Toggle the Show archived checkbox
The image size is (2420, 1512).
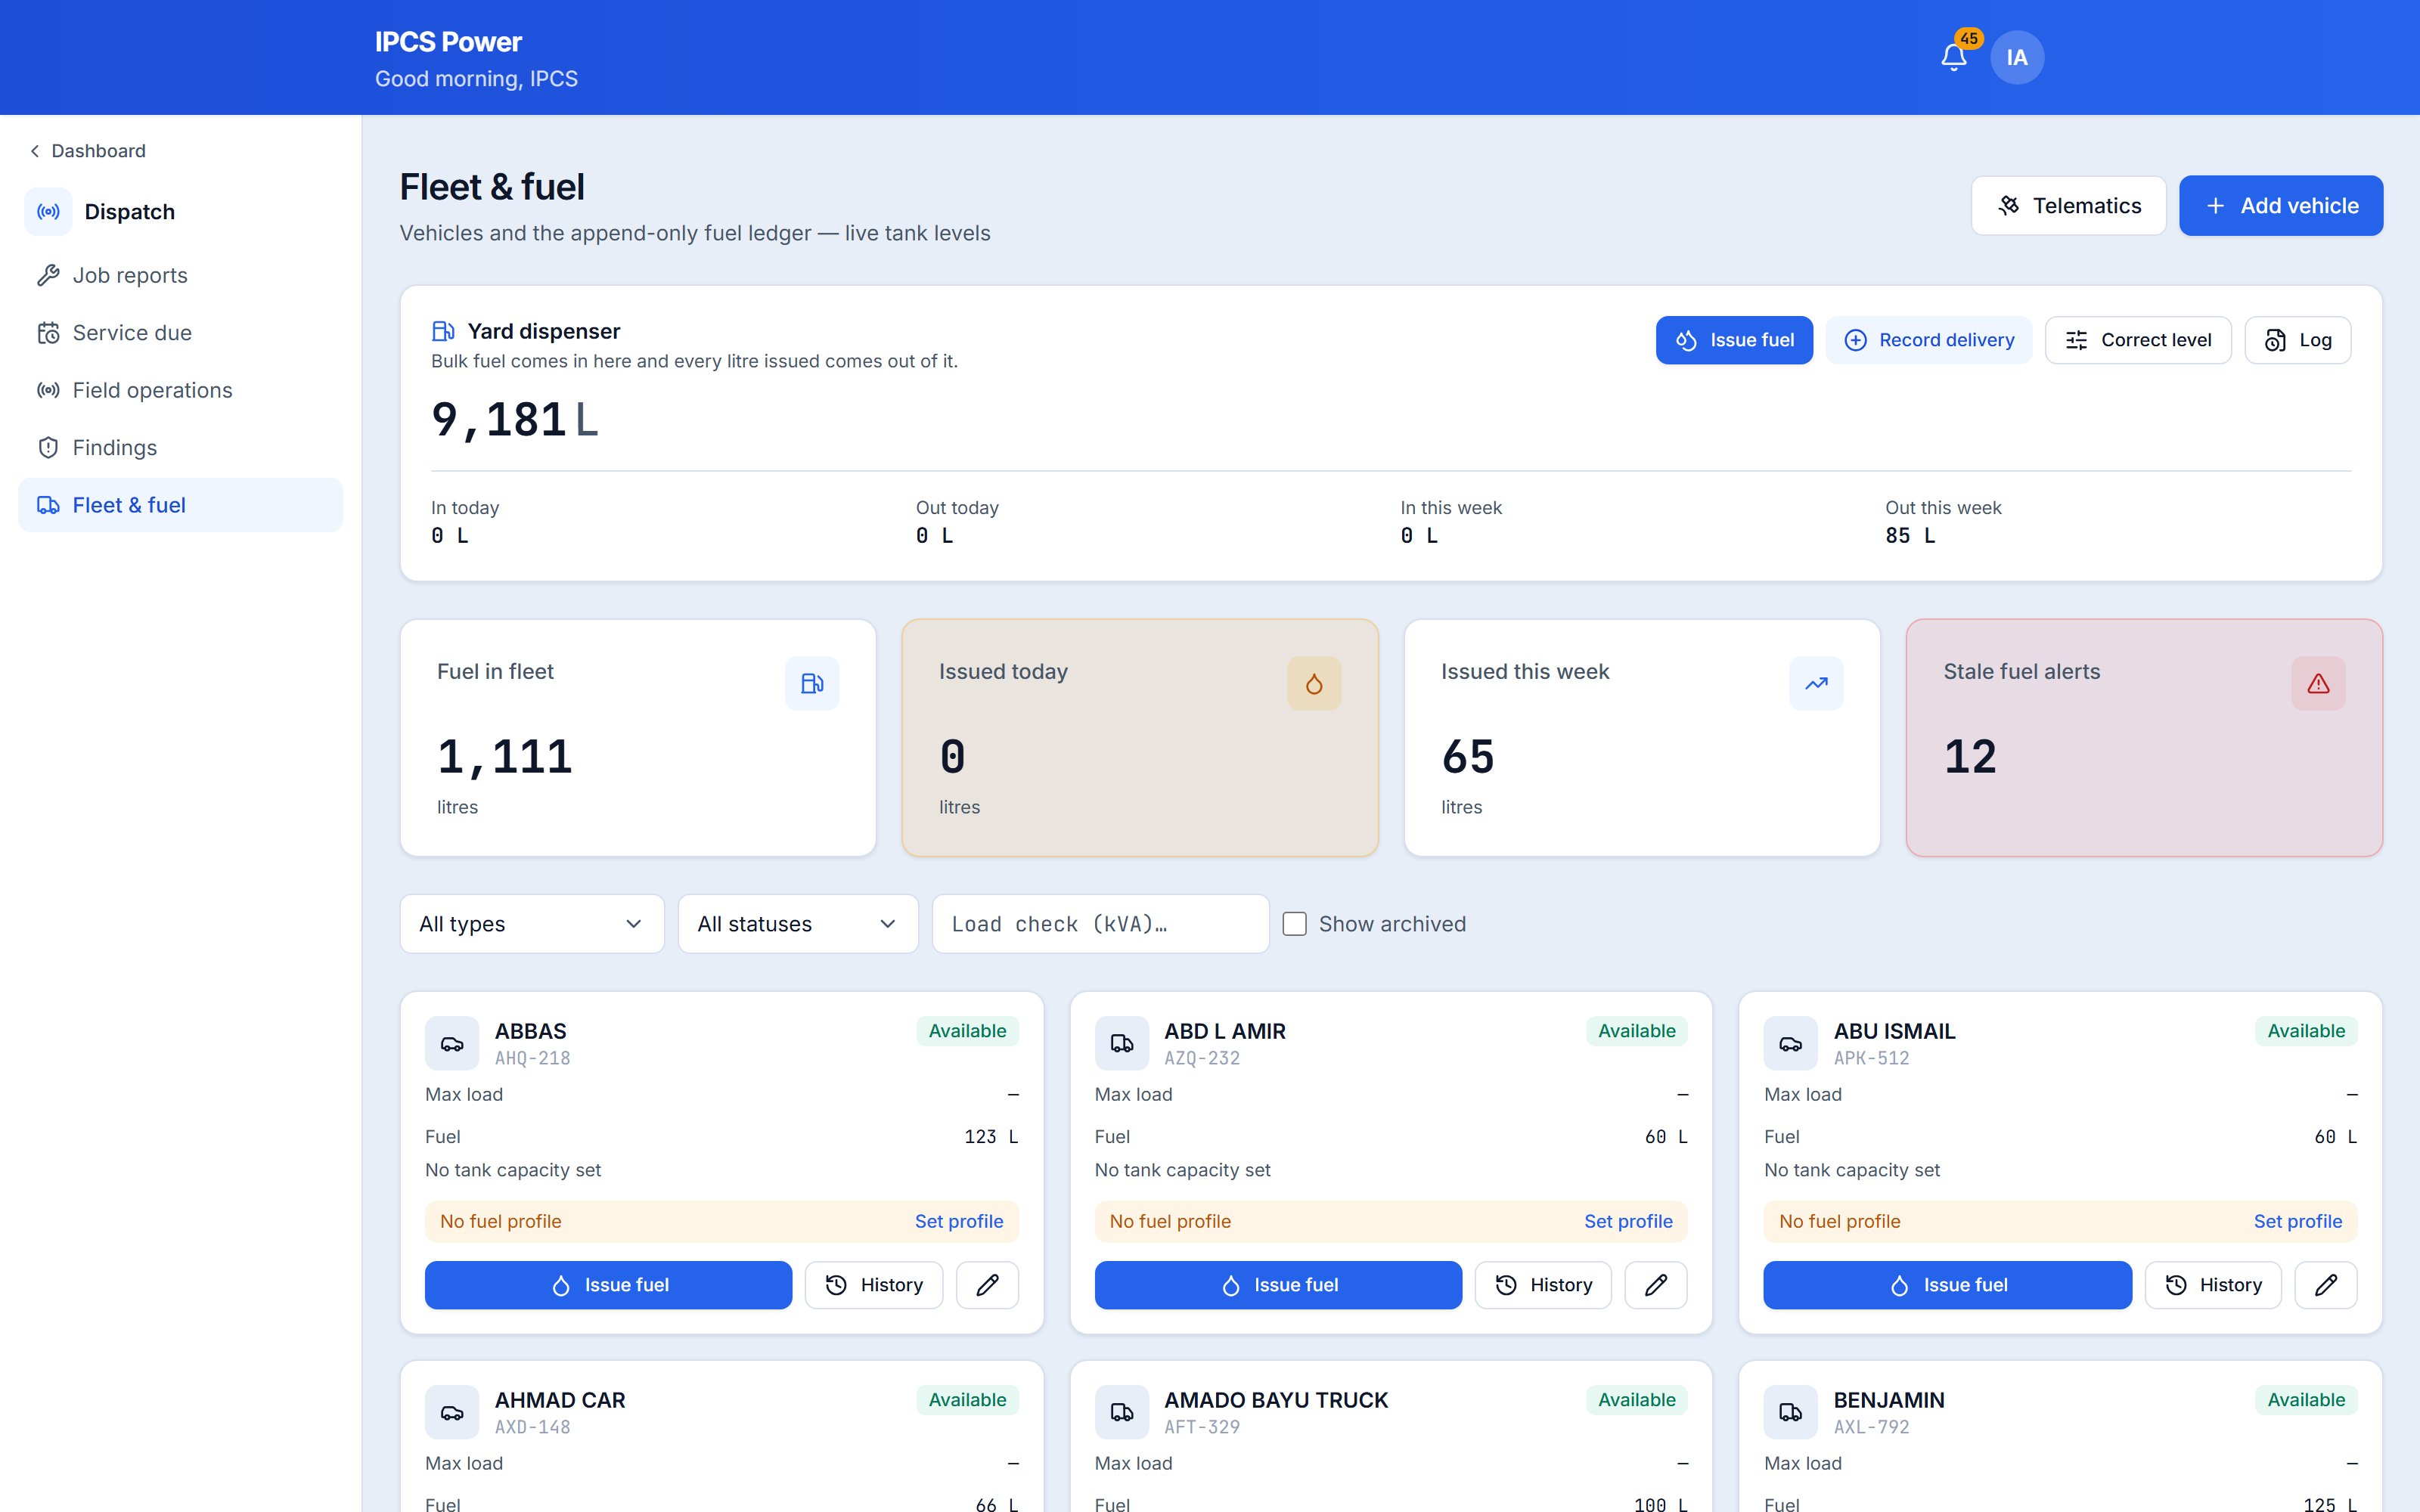pyautogui.click(x=1294, y=923)
